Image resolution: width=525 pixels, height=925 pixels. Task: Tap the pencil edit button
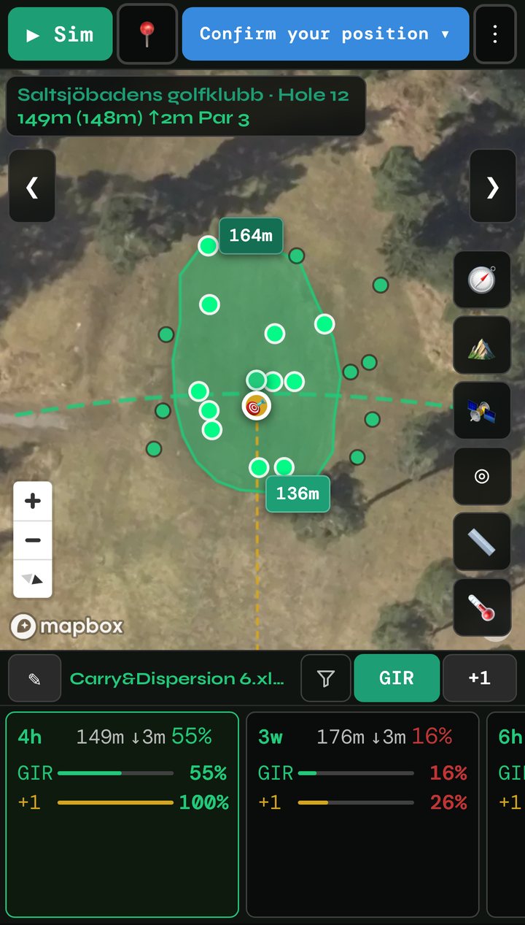[34, 678]
